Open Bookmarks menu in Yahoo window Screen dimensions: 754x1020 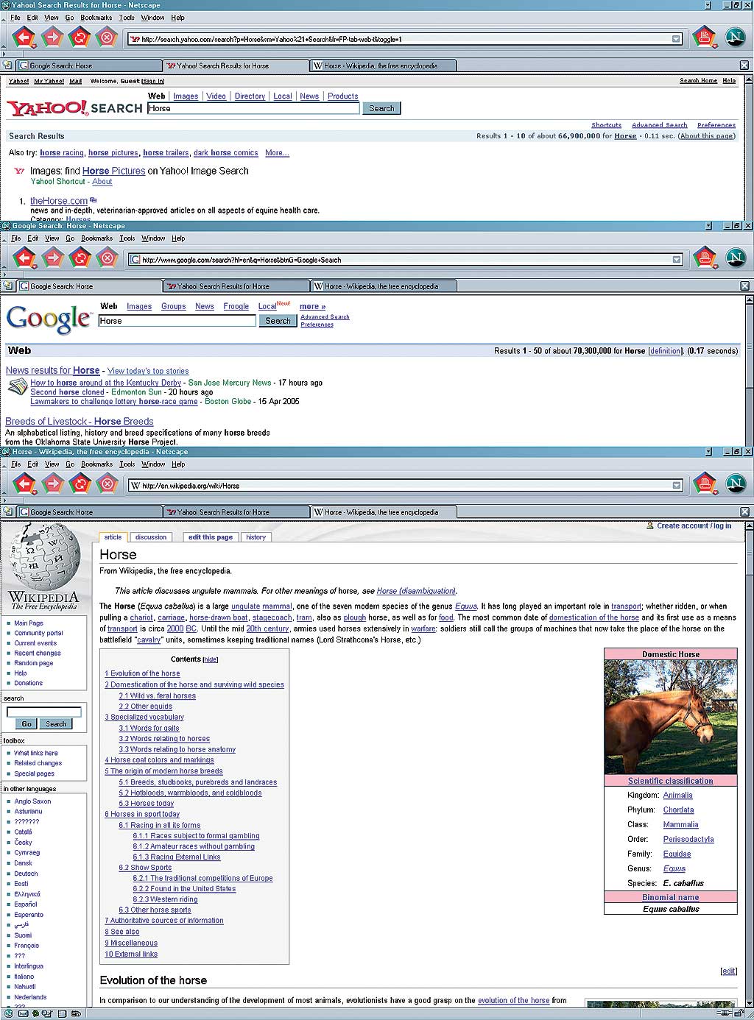point(96,18)
